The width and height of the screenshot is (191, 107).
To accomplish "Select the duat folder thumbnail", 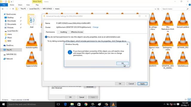I will pyautogui.click(x=32, y=21).
